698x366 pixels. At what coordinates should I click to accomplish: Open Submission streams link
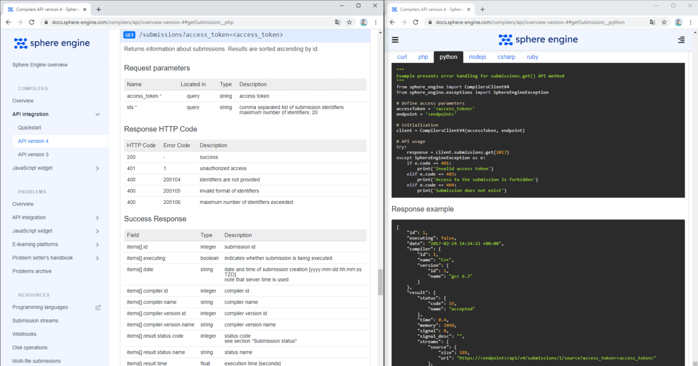coord(35,321)
